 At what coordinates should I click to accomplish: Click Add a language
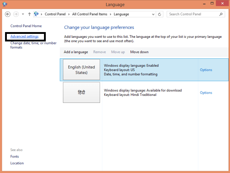coord(76,52)
